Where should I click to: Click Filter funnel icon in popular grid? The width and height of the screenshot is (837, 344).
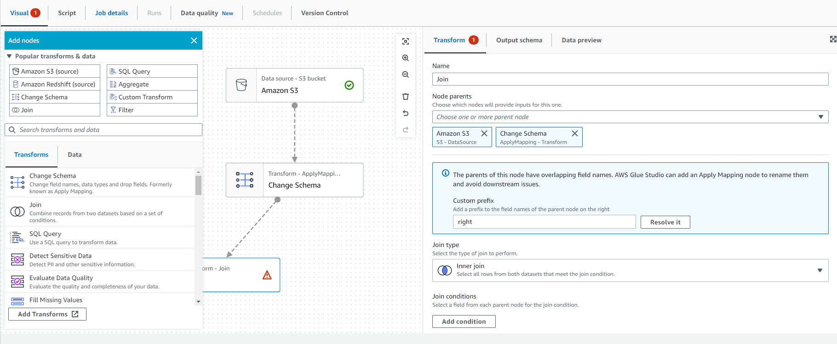click(x=113, y=110)
